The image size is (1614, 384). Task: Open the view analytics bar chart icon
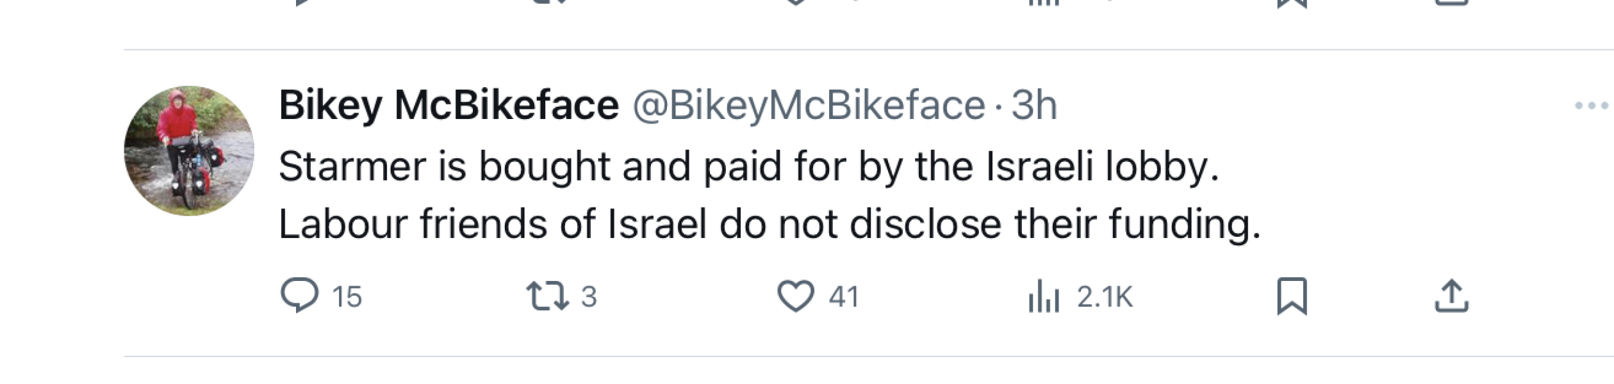pos(1044,297)
